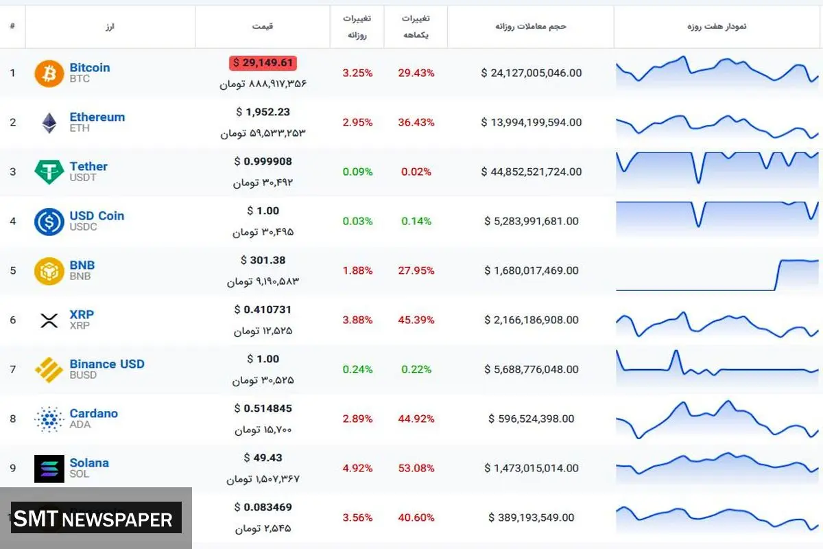The height and width of the screenshot is (549, 823).
Task: Sort by the ارز column header
Action: (x=110, y=27)
